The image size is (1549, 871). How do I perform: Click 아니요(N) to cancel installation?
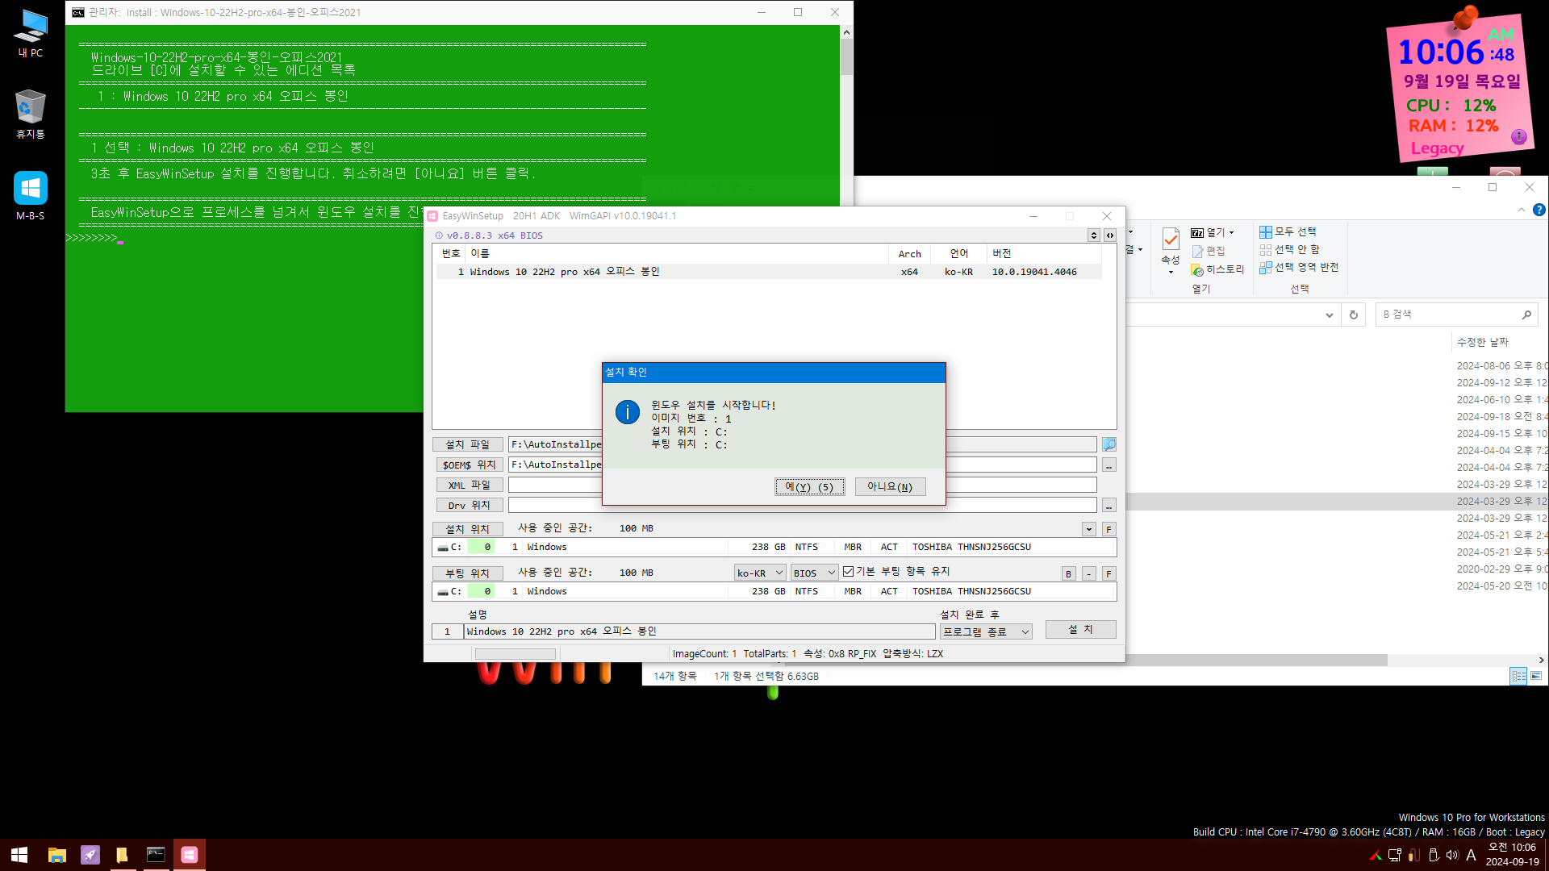pos(890,486)
